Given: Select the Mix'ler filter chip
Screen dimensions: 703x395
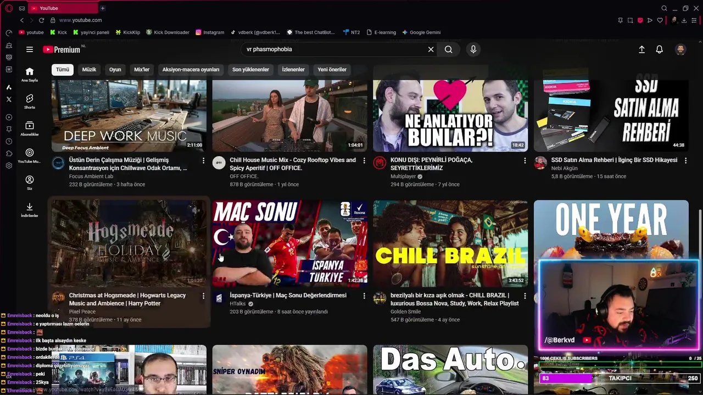Looking at the screenshot, I should (142, 70).
